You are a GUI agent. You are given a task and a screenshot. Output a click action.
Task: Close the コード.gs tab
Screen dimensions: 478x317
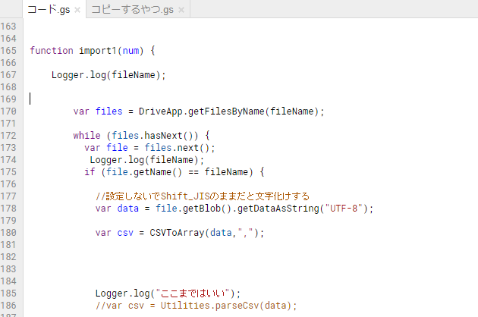click(77, 10)
